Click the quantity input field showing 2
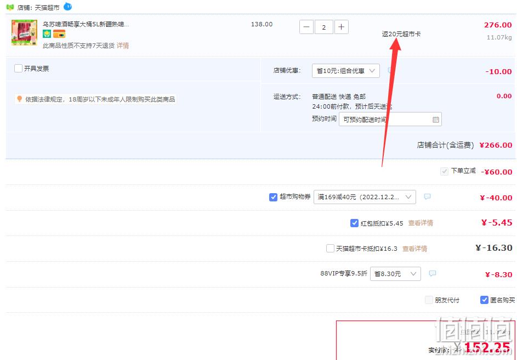 [324, 27]
